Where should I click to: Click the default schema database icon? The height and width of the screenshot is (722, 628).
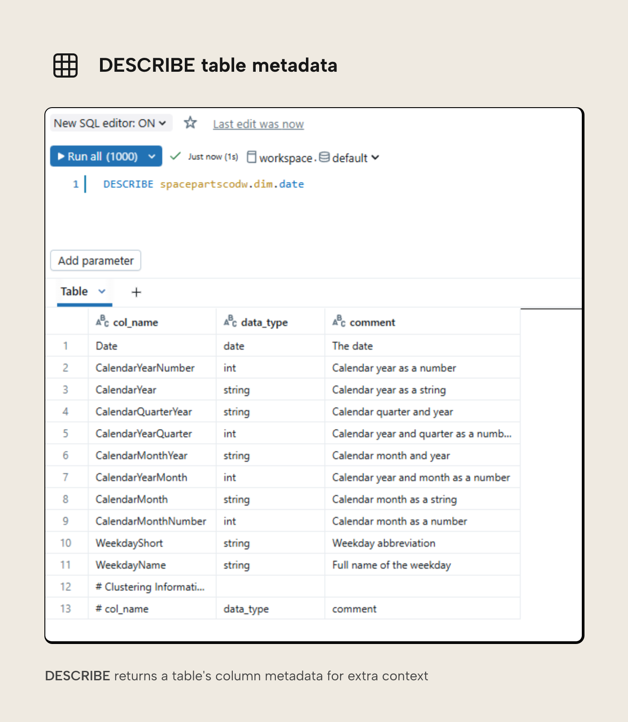pyautogui.click(x=324, y=157)
